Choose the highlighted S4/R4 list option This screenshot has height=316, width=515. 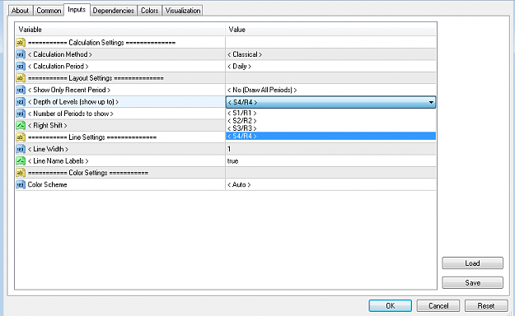pyautogui.click(x=330, y=136)
